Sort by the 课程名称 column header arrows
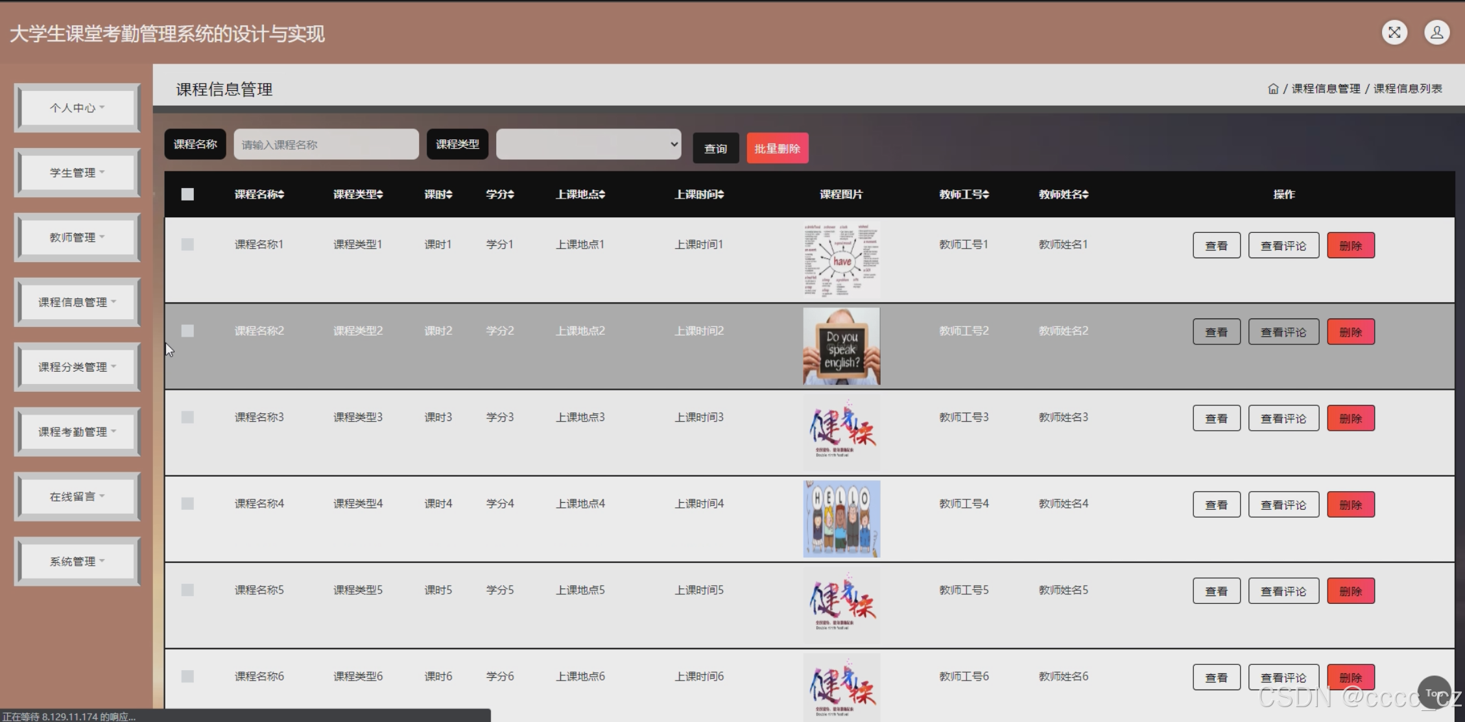 point(281,195)
